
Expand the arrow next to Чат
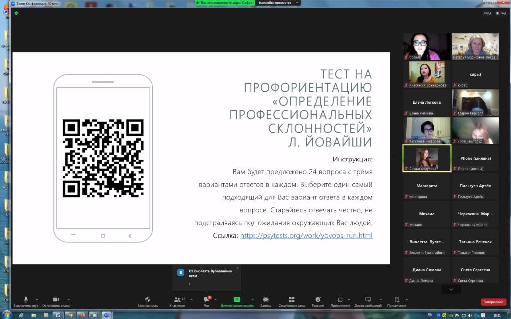[215, 299]
